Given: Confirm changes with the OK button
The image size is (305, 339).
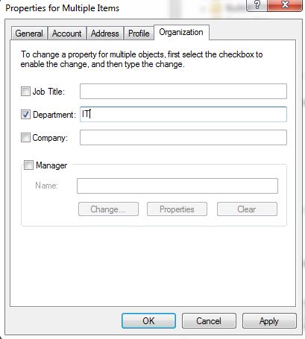Looking at the screenshot, I should (148, 320).
